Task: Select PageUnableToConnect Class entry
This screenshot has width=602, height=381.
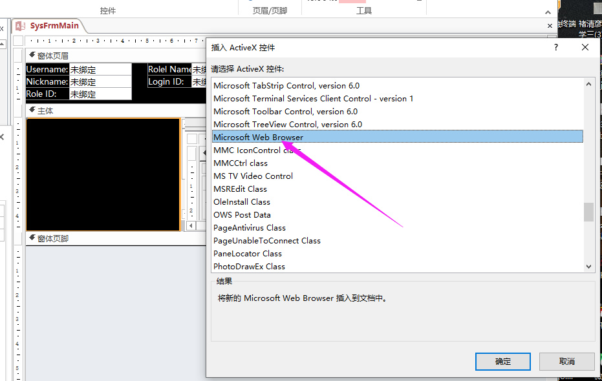Action: pyautogui.click(x=398, y=240)
